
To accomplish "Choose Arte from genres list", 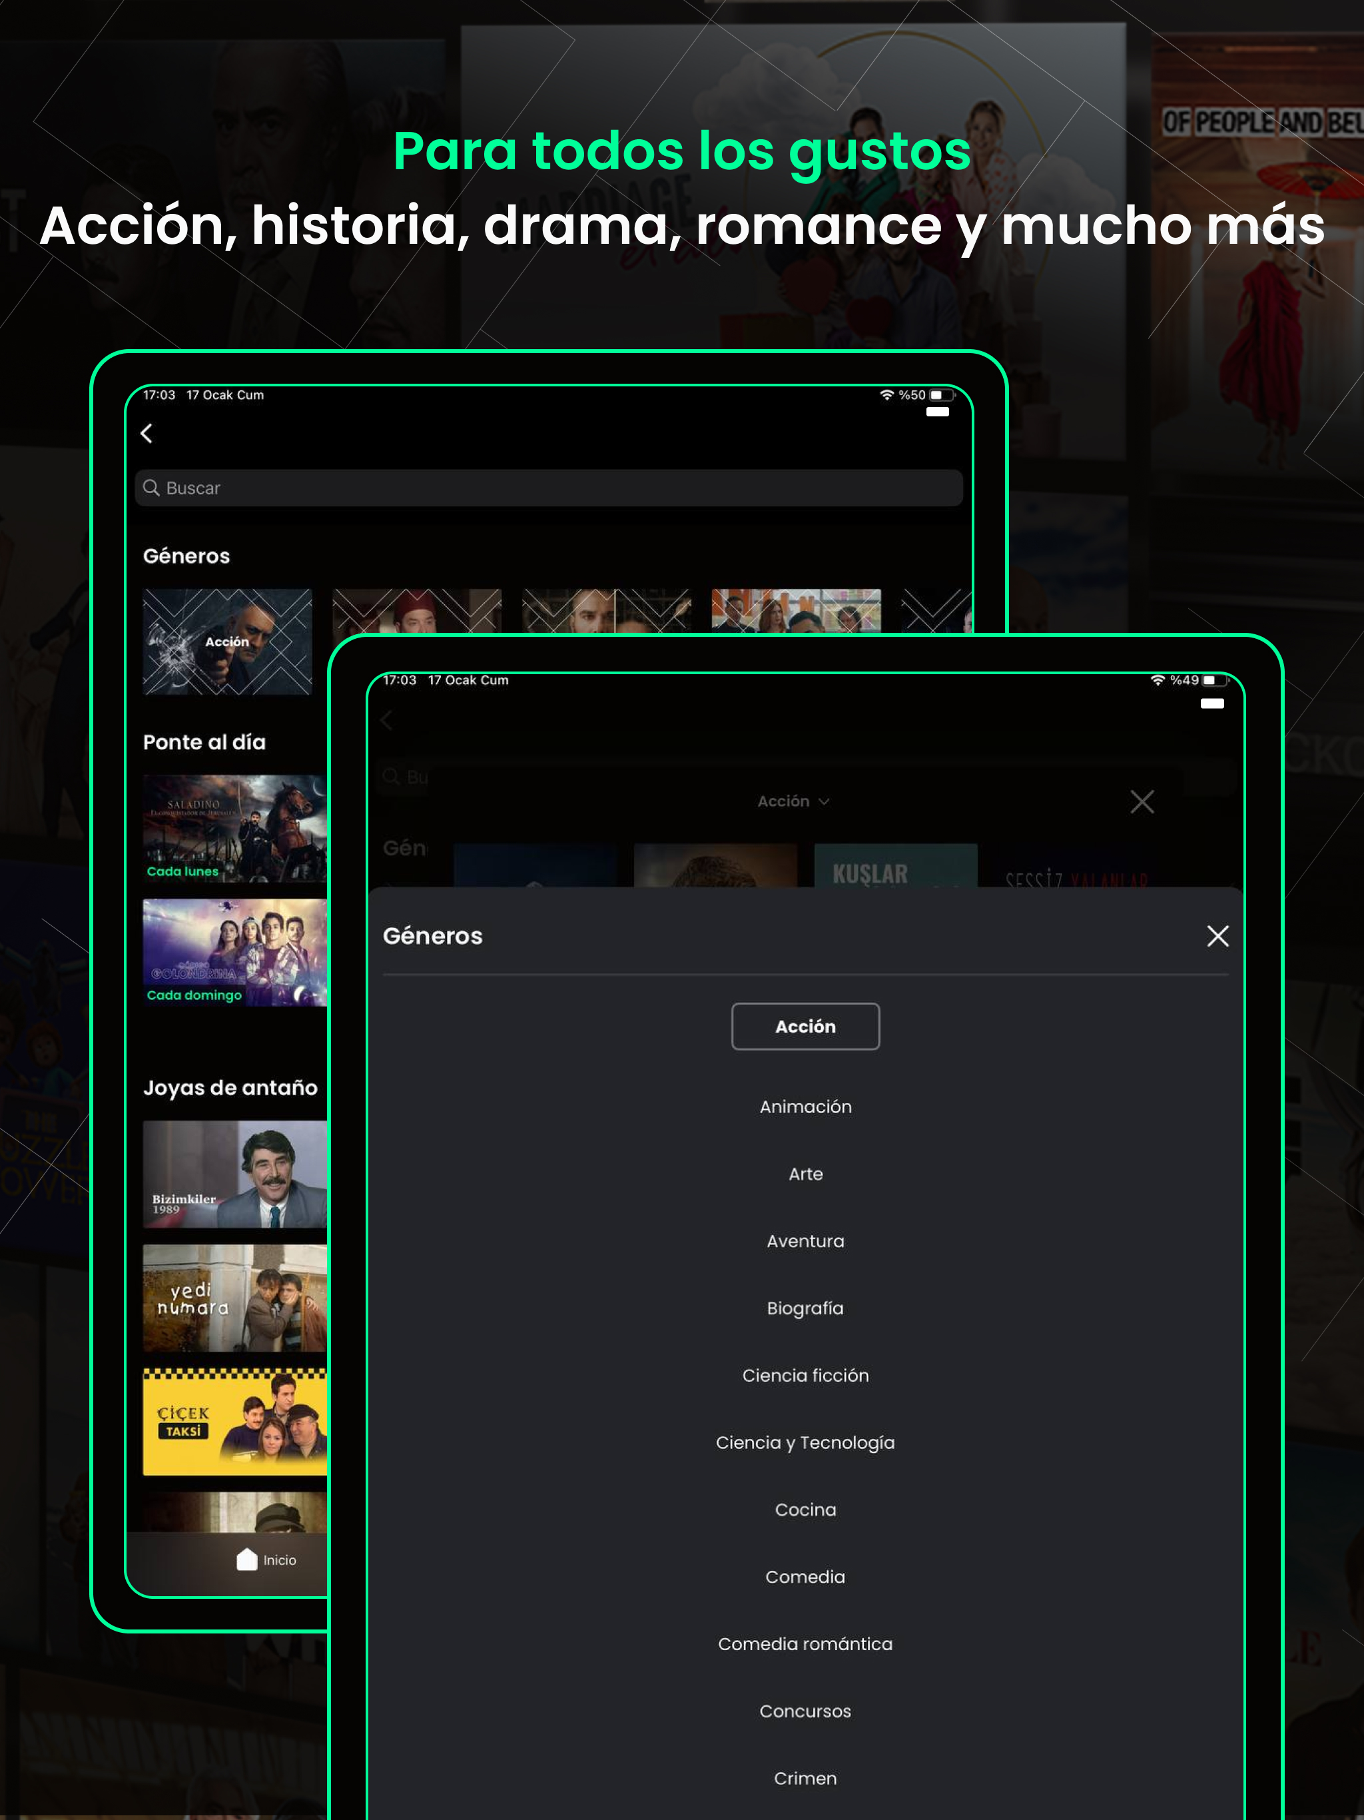I will (805, 1174).
